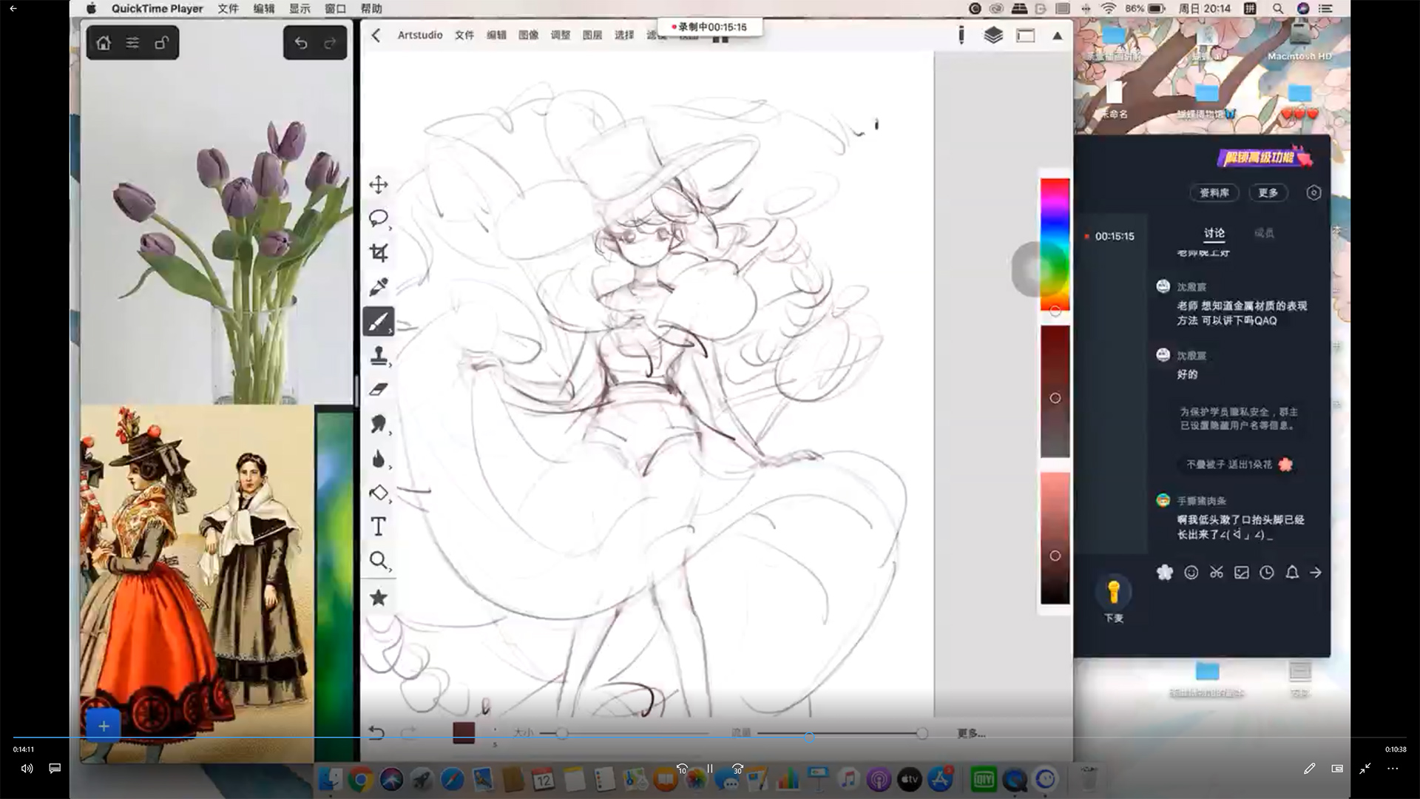Viewport: 1420px width, 799px height.
Task: Open Chrome from the Dock
Action: (360, 779)
